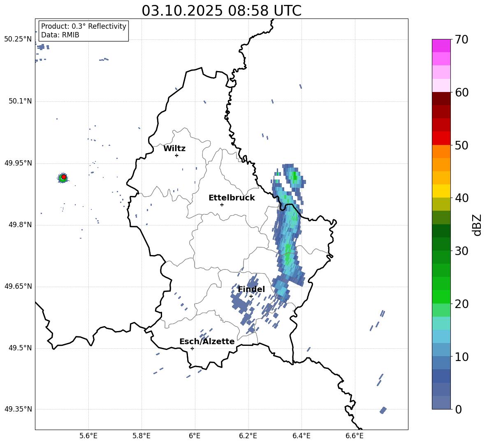The image size is (487, 444).
Task: Click the green echo core near 49.95°N
Action: (x=295, y=177)
